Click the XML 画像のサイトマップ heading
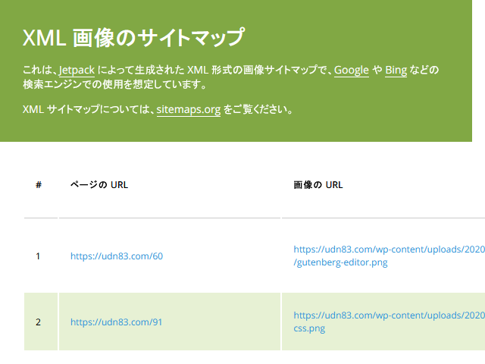485x364 pixels. (133, 37)
